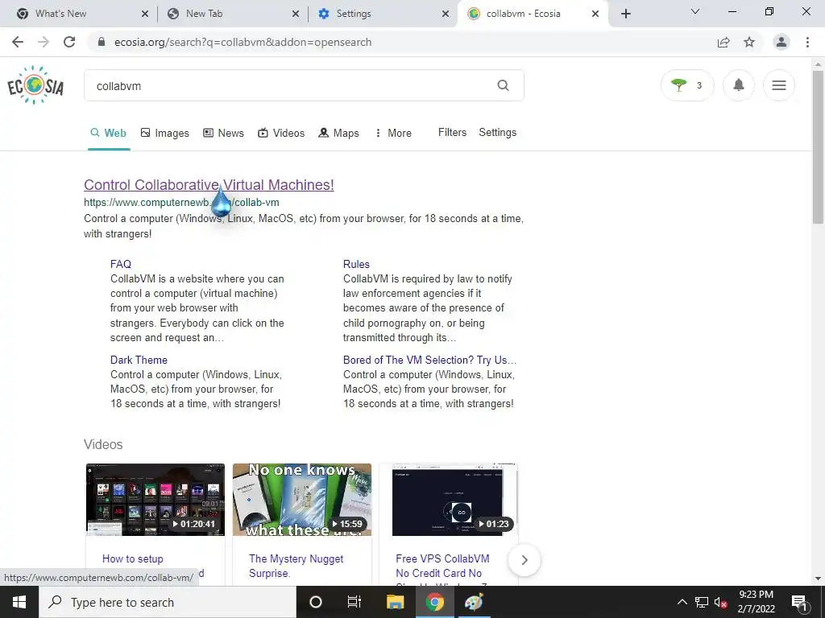Open Free VPS CollabVM video link
The width and height of the screenshot is (825, 618).
442,566
